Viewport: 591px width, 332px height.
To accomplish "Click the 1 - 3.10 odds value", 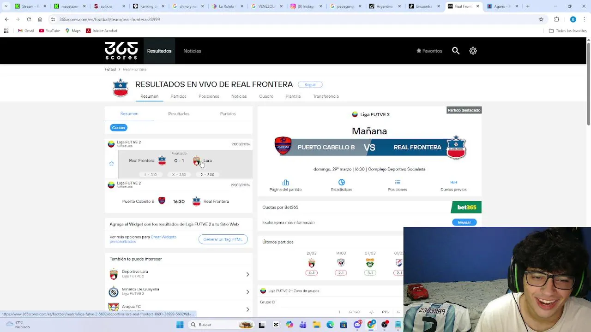I will (150, 175).
